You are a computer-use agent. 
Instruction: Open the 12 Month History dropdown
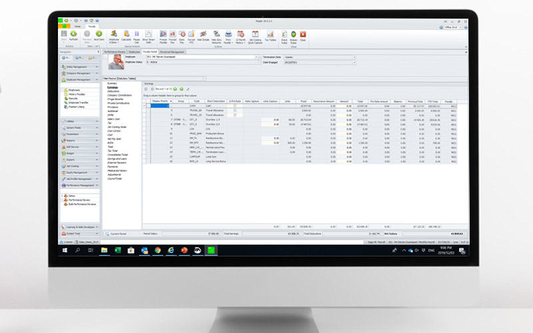[241, 33]
